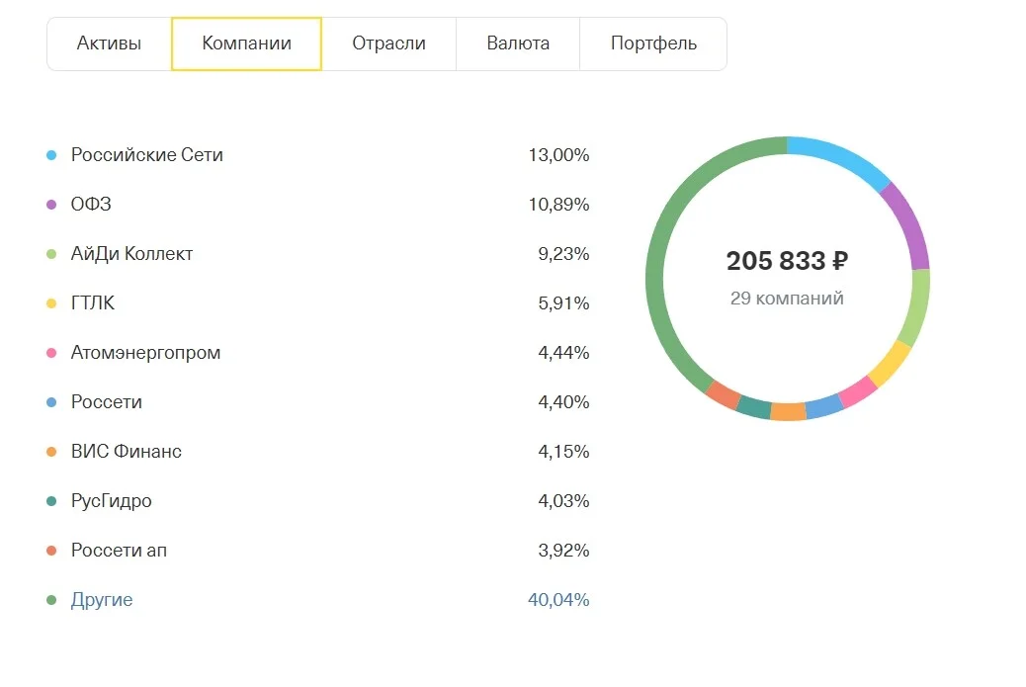The width and height of the screenshot is (1026, 687).
Task: Open the Отрасли tab
Action: point(388,43)
